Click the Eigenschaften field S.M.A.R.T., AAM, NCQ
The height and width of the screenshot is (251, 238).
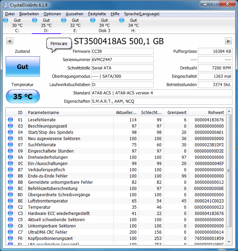(x=162, y=101)
